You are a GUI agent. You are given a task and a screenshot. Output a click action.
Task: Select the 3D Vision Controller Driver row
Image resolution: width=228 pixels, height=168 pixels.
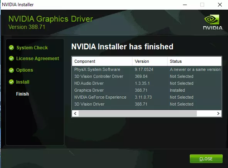coord(147,76)
